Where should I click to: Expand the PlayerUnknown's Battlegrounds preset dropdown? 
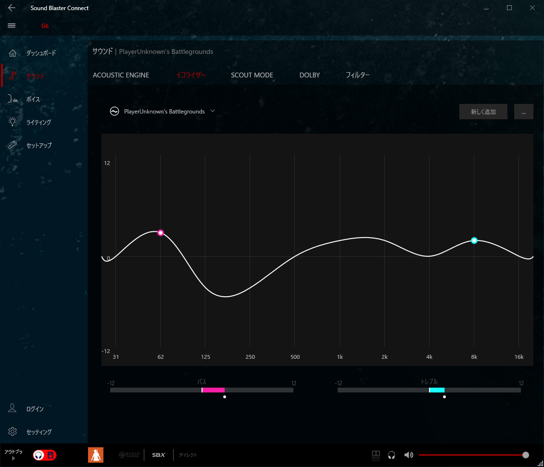point(213,111)
